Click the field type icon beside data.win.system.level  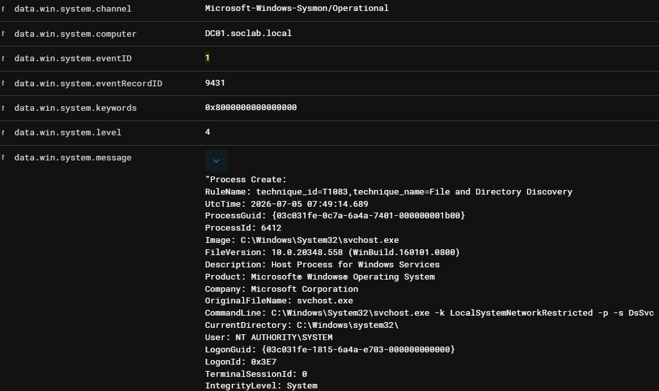click(x=3, y=133)
